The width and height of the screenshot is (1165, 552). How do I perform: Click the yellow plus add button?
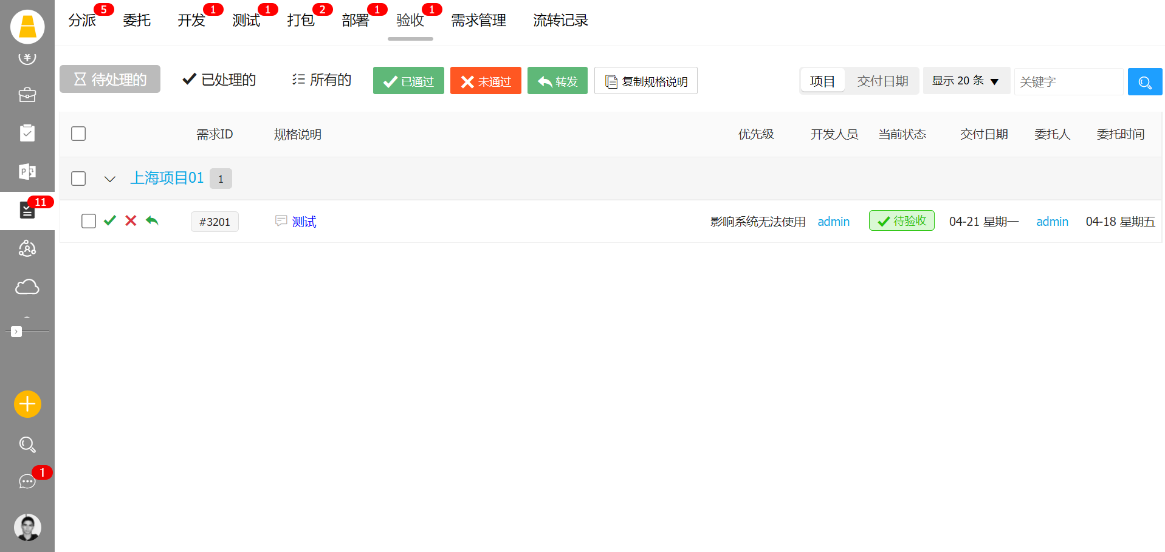(x=27, y=404)
